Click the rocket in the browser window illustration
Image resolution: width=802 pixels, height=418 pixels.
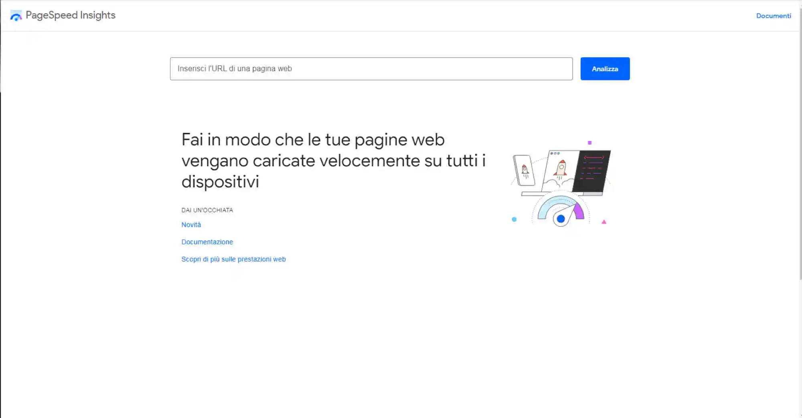pos(561,168)
